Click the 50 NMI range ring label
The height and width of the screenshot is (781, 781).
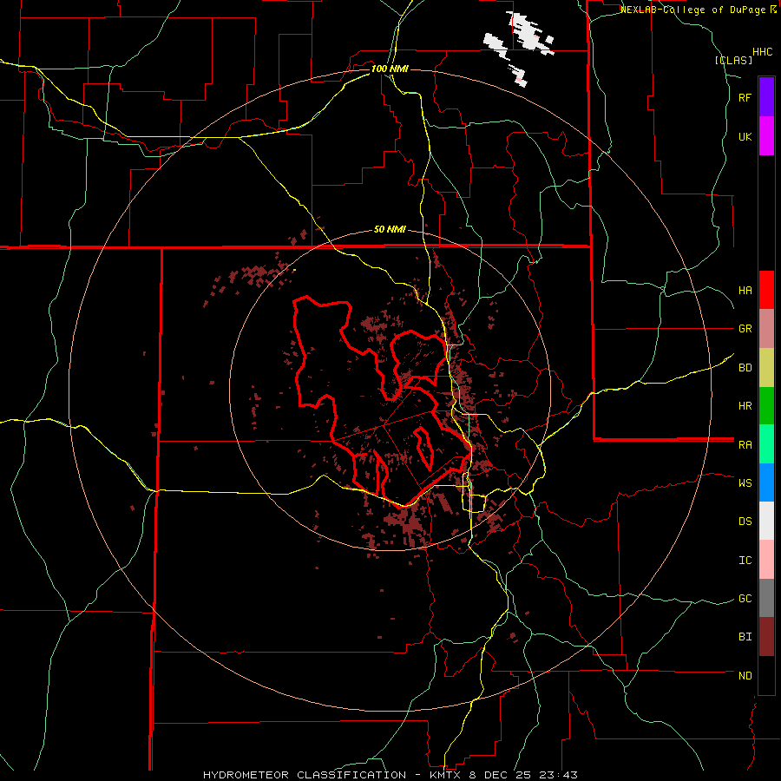click(x=390, y=229)
